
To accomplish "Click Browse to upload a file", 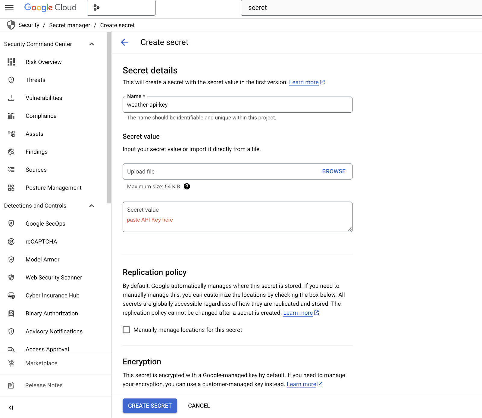I will [334, 171].
